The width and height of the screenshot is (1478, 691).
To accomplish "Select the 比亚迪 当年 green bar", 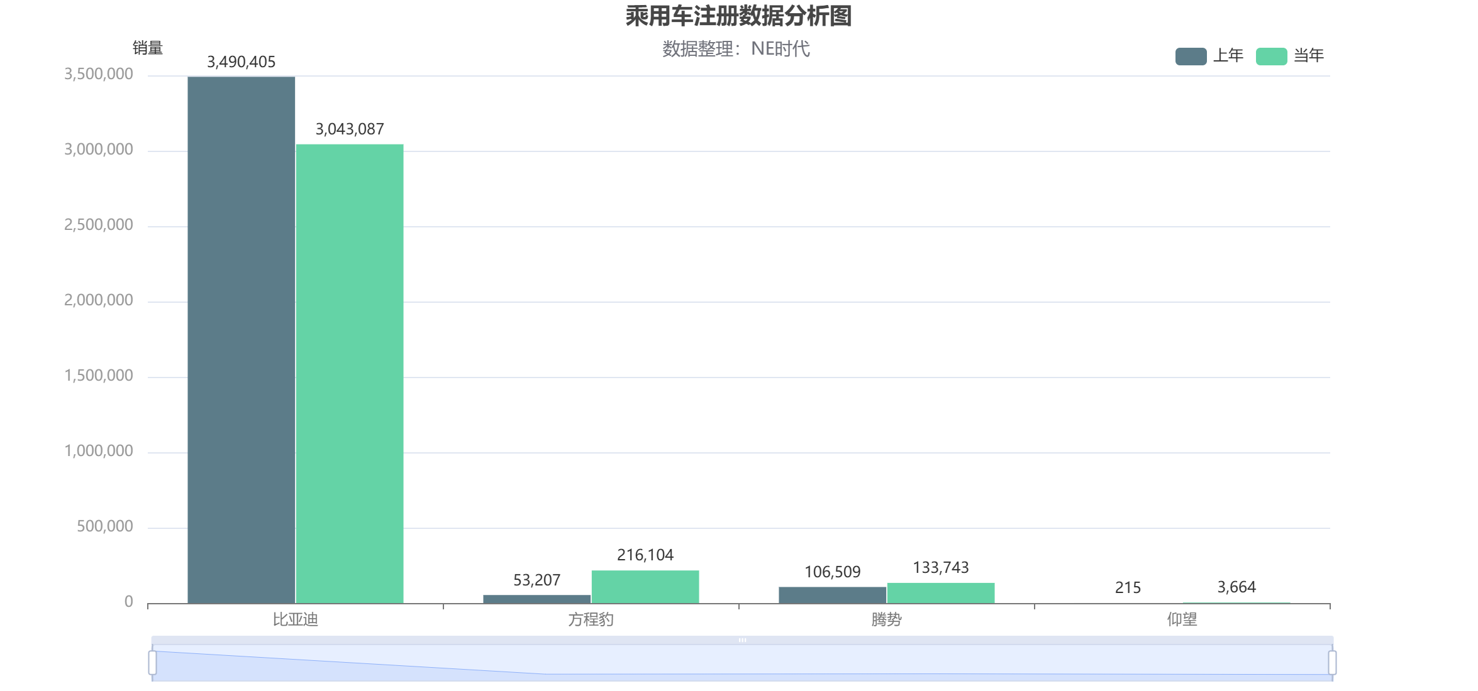I will [350, 374].
